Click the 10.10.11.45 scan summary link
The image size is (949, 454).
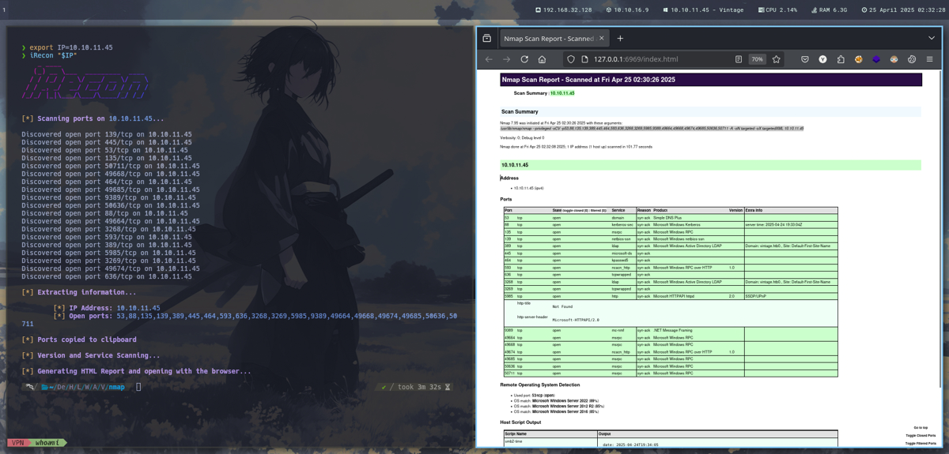(x=562, y=93)
